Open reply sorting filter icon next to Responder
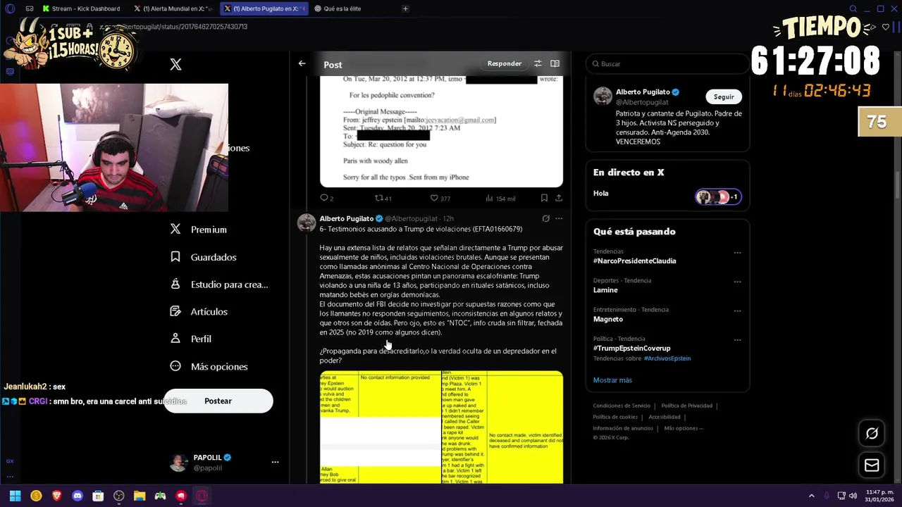Screen dimensions: 902x507 (x=538, y=63)
